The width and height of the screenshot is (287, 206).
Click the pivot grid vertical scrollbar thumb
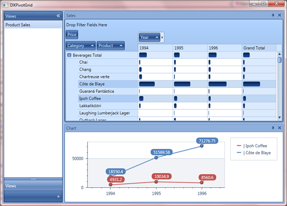(279, 60)
